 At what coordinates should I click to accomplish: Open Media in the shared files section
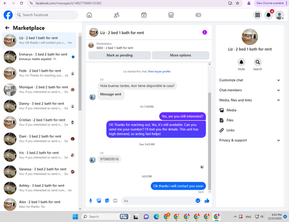pos(250,110)
